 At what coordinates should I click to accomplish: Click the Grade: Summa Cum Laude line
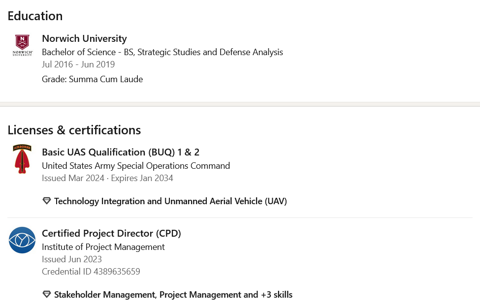tap(92, 79)
